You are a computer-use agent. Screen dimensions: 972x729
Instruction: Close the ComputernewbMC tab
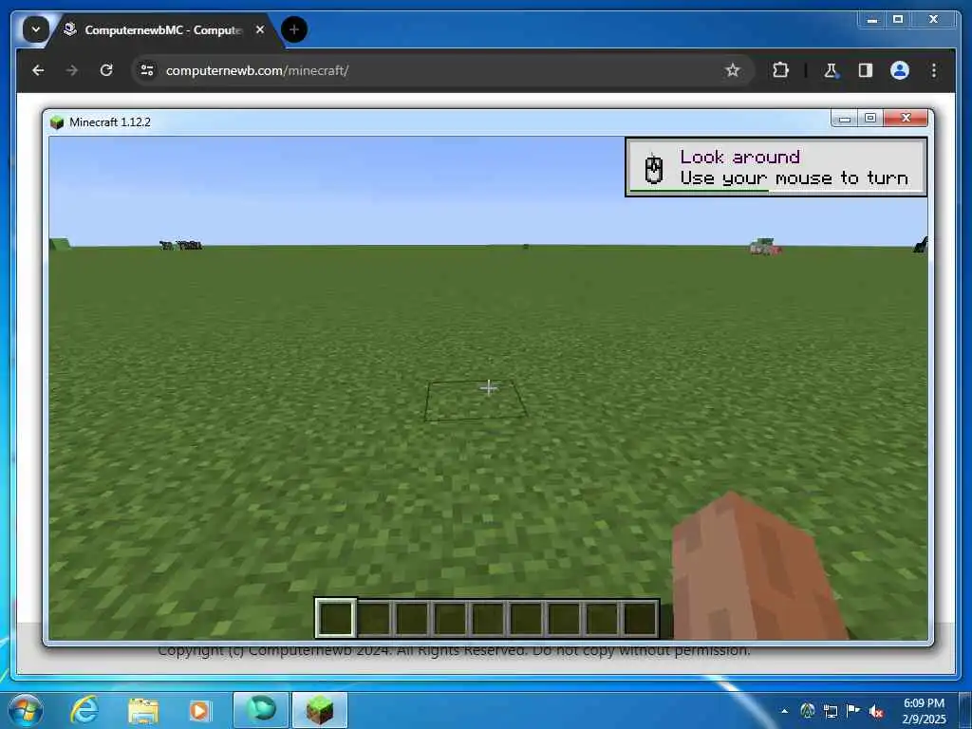point(260,29)
